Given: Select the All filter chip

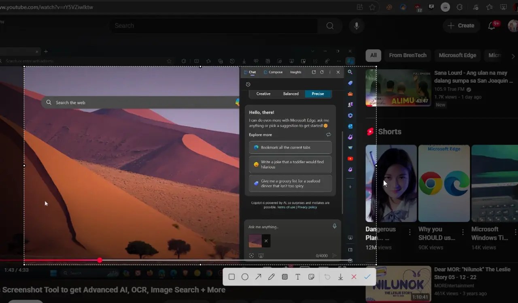Looking at the screenshot, I should click(373, 55).
